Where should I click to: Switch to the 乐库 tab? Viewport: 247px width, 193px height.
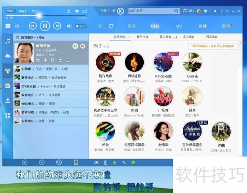click(x=131, y=26)
